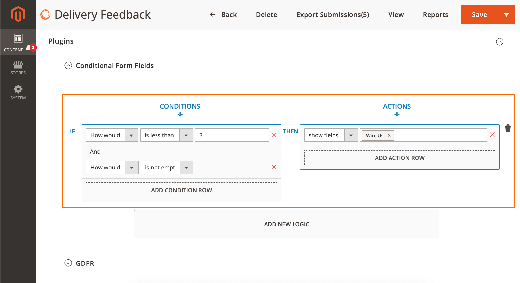Click Export Submissions(5)
The height and width of the screenshot is (283, 520).
point(333,15)
